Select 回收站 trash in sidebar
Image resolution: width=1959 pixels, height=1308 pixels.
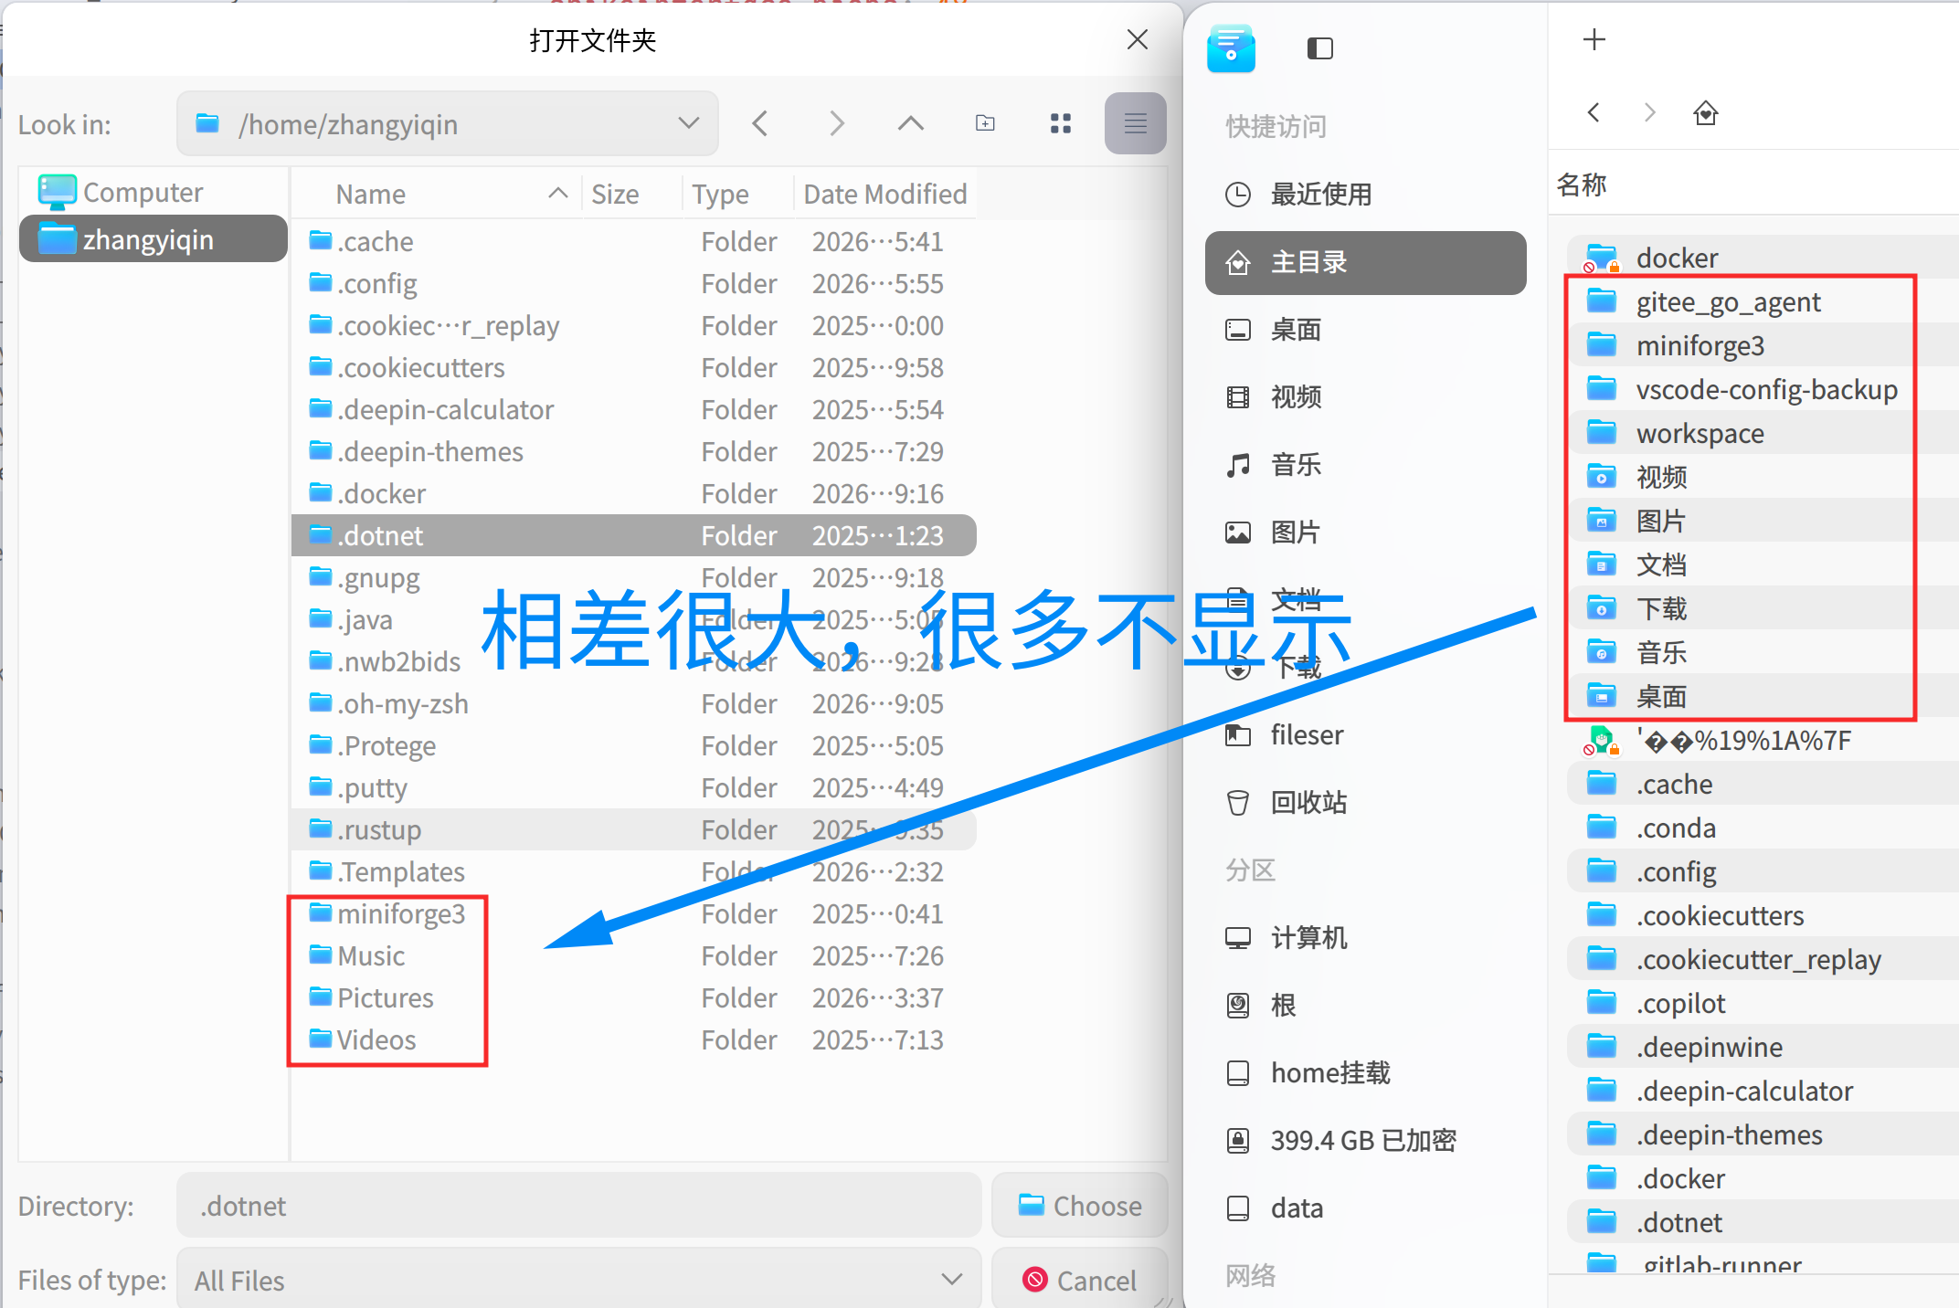[x=1308, y=803]
